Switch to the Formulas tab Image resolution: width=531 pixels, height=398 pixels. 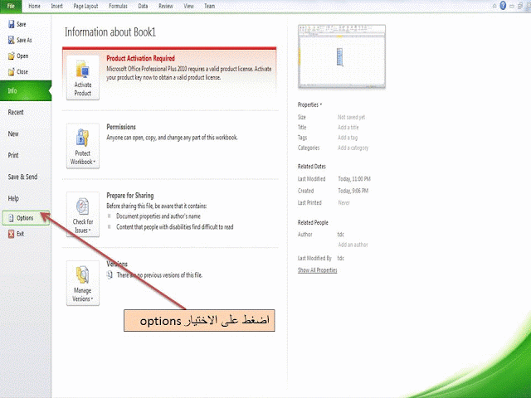(x=118, y=6)
